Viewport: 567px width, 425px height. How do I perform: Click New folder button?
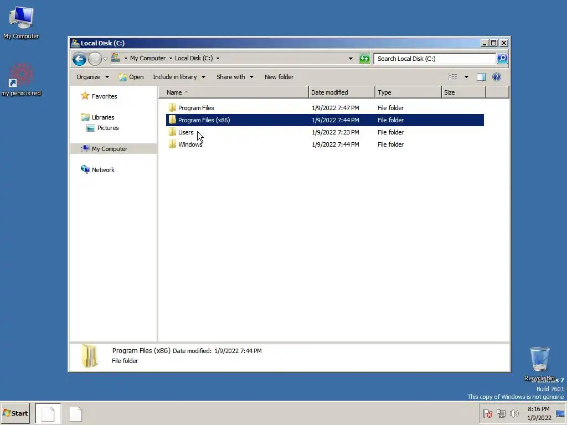[279, 77]
